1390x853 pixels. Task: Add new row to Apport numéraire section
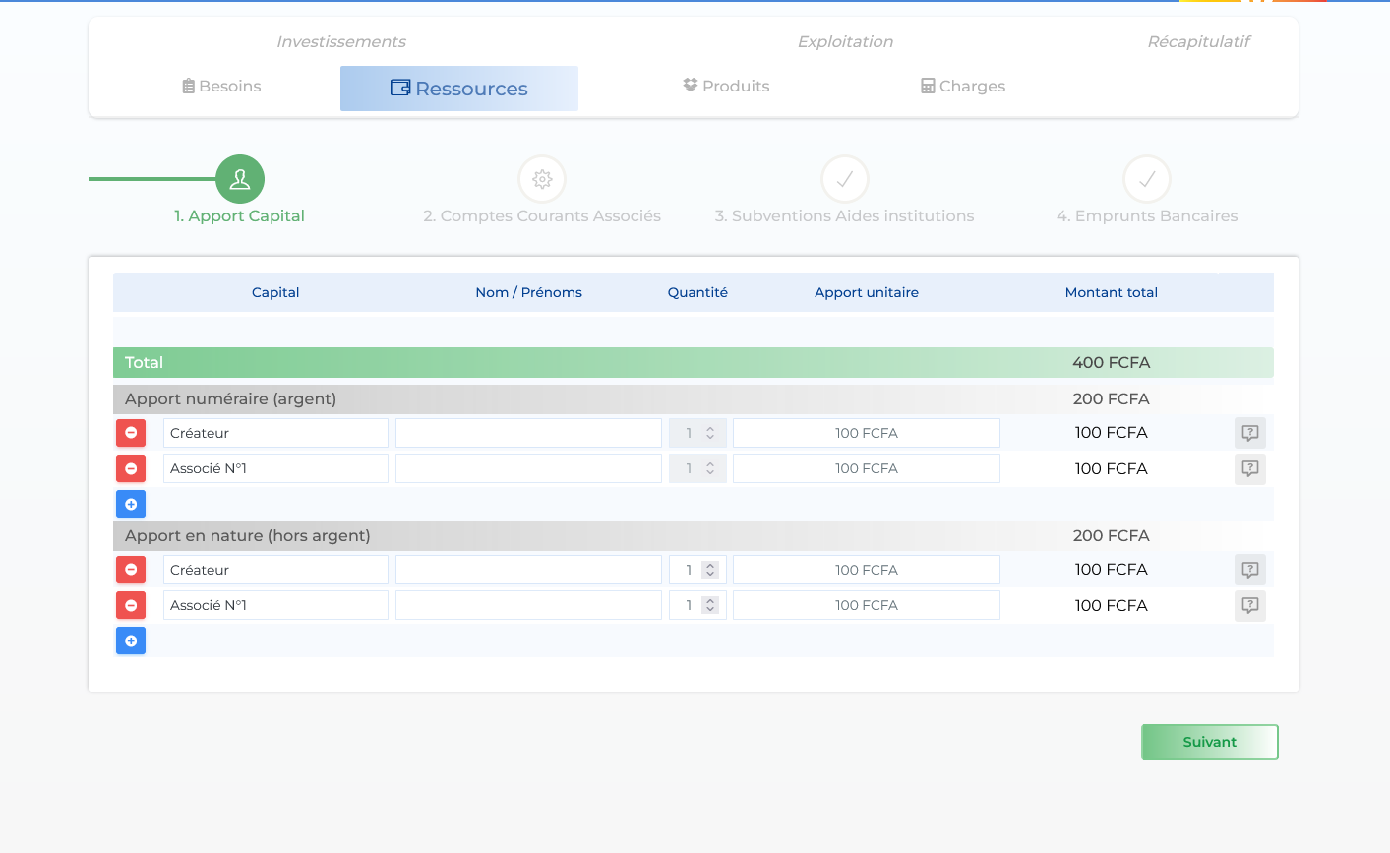tap(131, 504)
